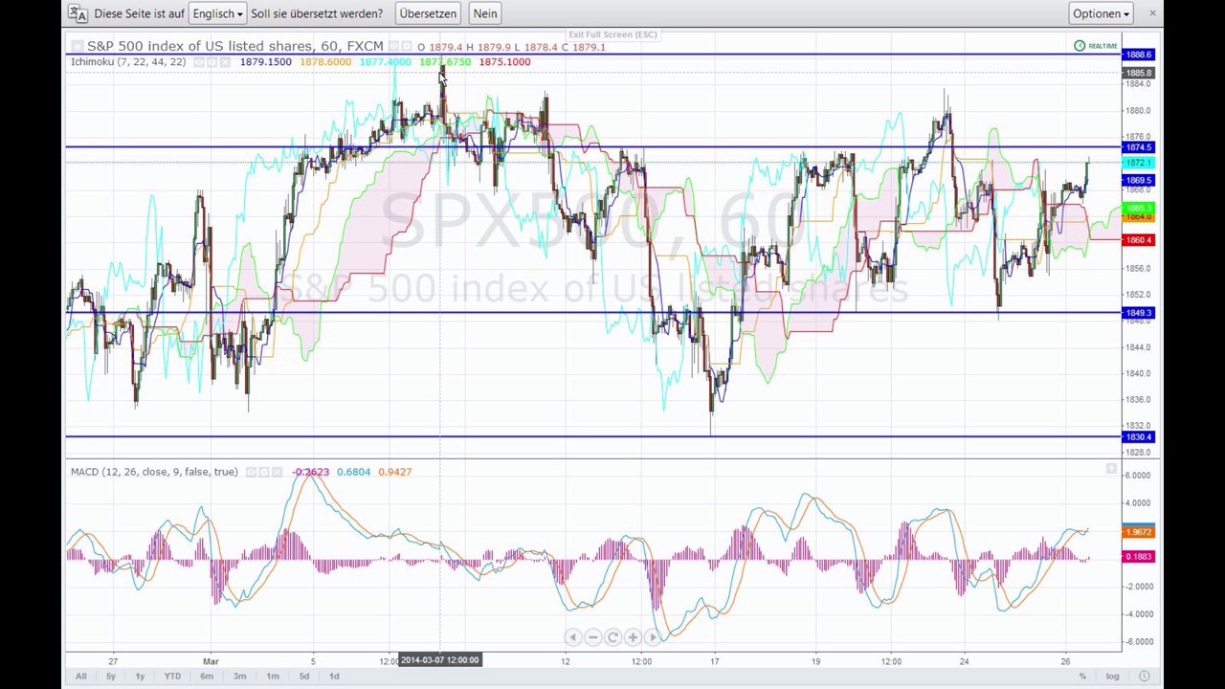Image resolution: width=1225 pixels, height=689 pixels.
Task: Click the zoom in plus icon
Action: 633,637
